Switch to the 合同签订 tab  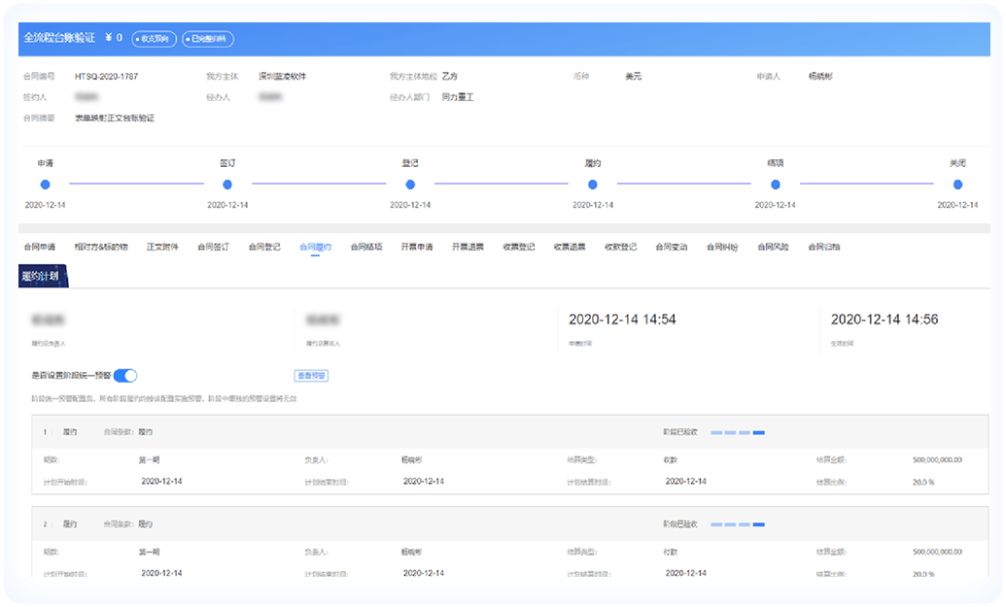(213, 248)
